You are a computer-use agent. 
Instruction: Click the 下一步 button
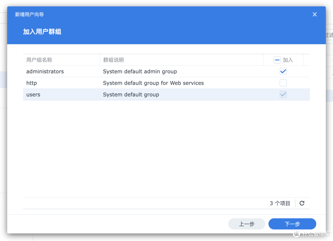292,224
